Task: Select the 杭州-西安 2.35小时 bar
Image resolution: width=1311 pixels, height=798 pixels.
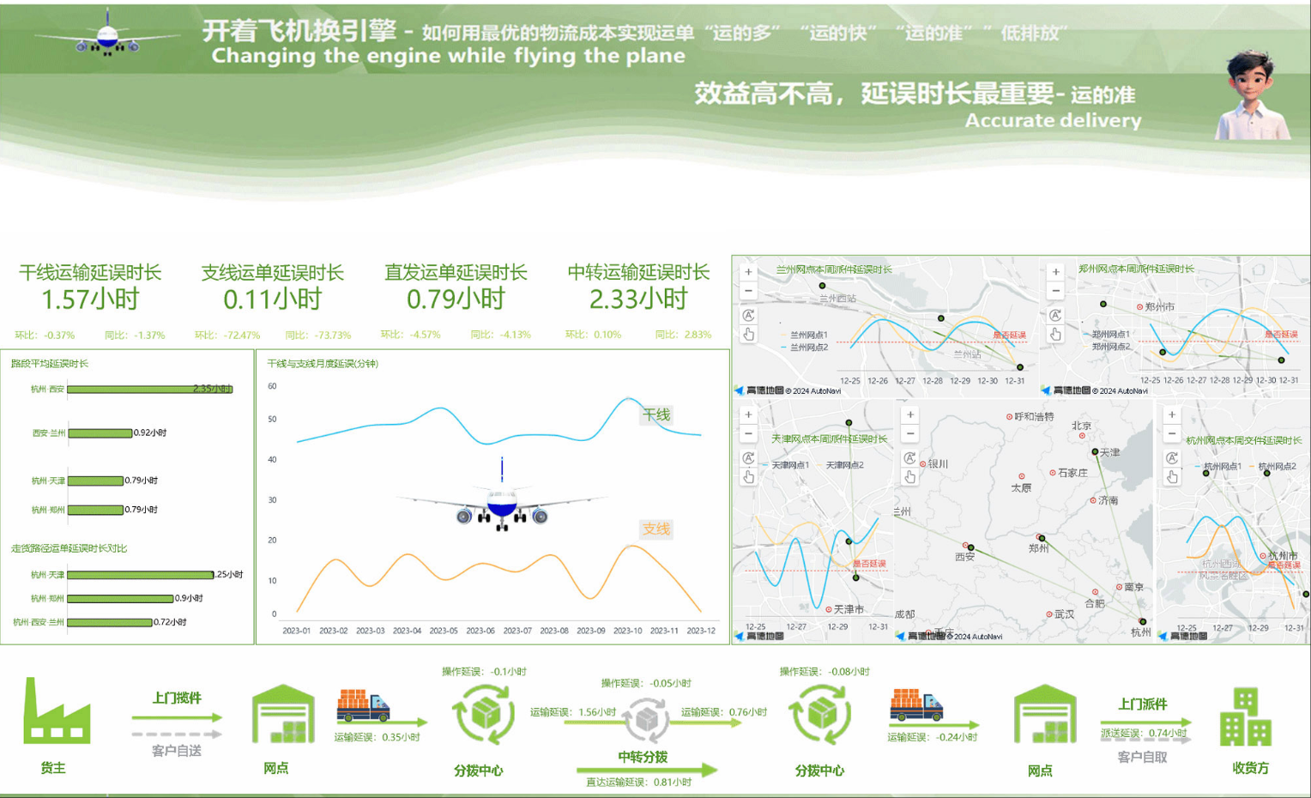Action: 149,389
